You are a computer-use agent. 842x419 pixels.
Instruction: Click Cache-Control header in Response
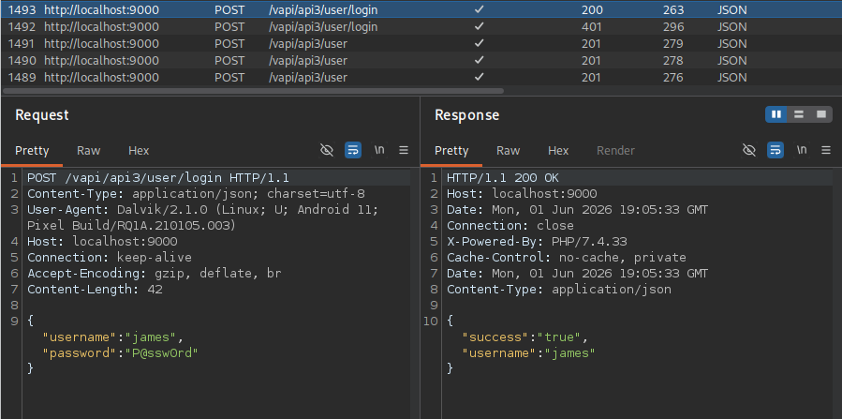(x=567, y=258)
